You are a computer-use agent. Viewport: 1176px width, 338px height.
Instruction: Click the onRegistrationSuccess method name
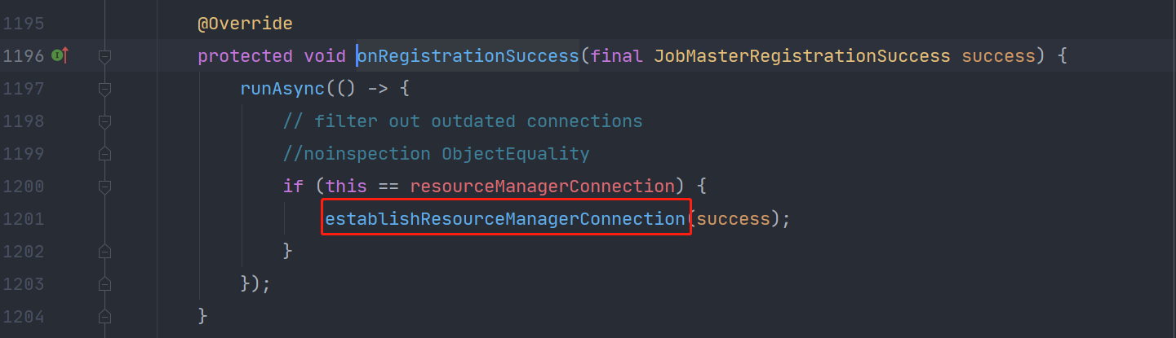468,56
